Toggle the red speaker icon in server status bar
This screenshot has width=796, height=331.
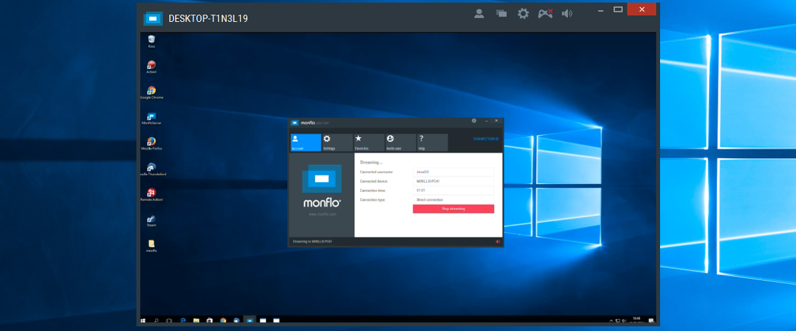497,242
